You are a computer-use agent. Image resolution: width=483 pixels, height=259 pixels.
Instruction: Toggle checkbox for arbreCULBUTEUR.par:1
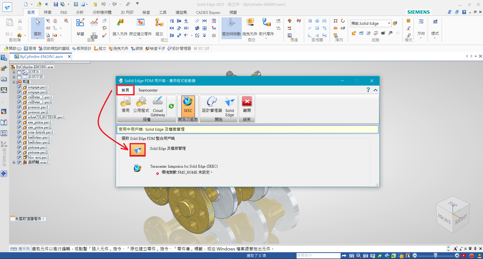pyautogui.click(x=19, y=117)
